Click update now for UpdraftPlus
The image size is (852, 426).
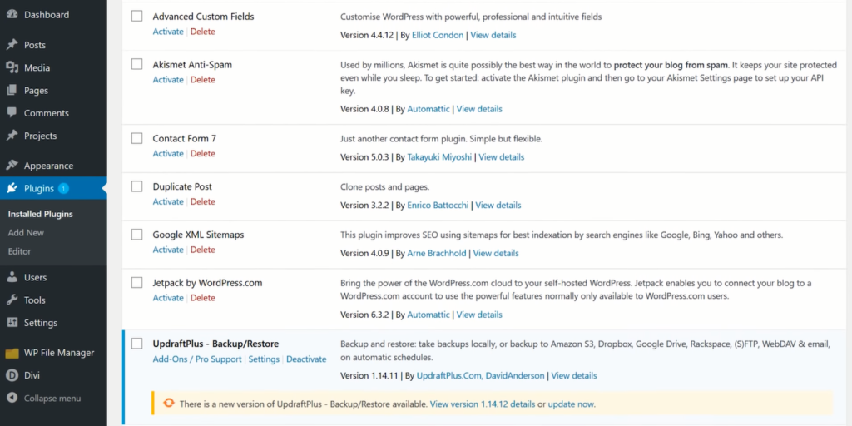point(571,404)
